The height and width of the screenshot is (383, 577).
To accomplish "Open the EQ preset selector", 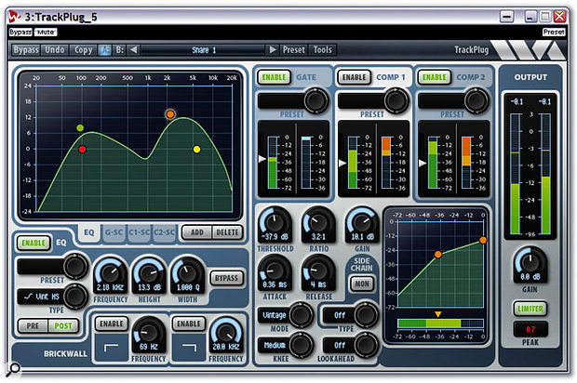I will [52, 267].
